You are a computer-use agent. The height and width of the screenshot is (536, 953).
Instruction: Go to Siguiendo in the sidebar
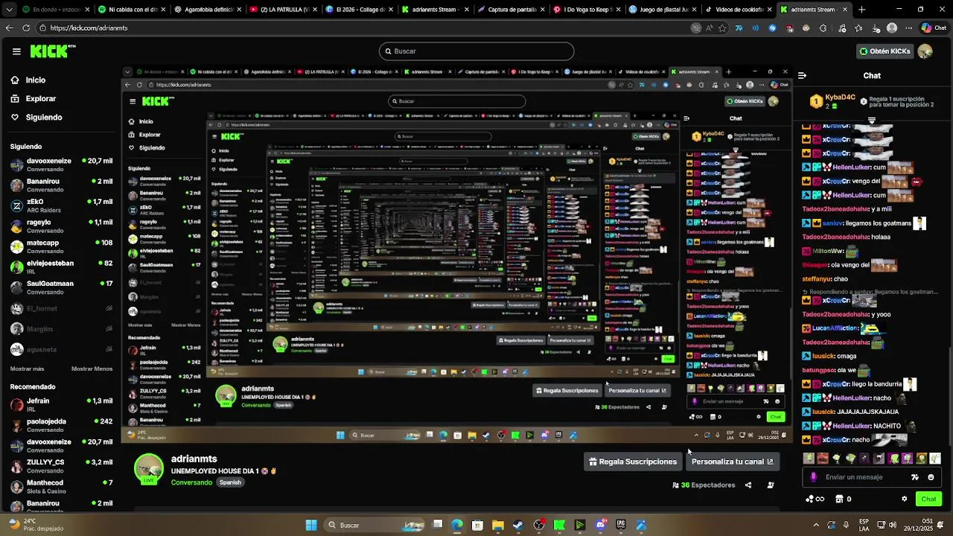coord(43,117)
